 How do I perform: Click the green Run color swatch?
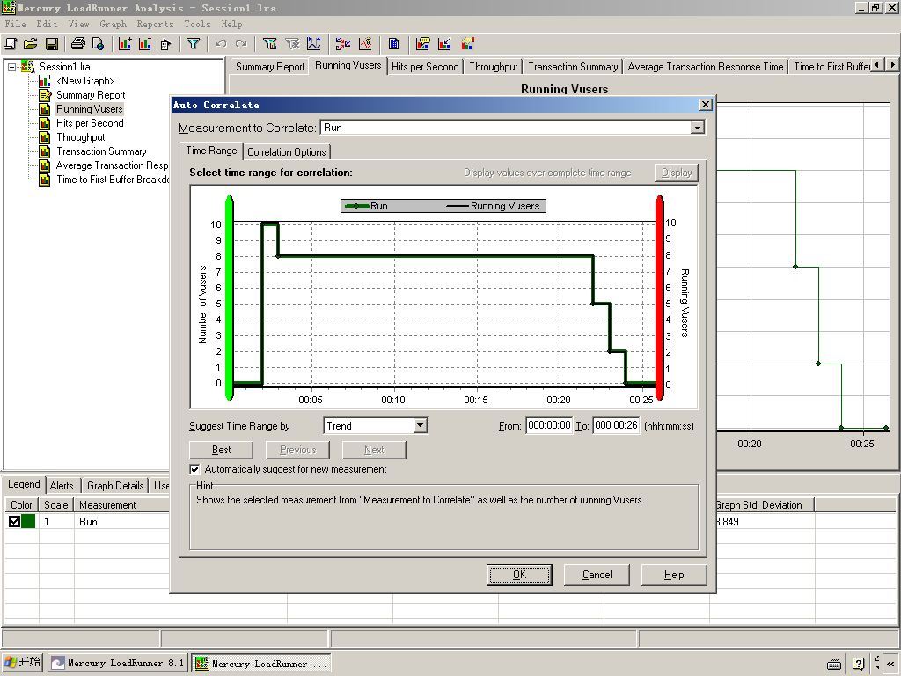click(x=28, y=521)
